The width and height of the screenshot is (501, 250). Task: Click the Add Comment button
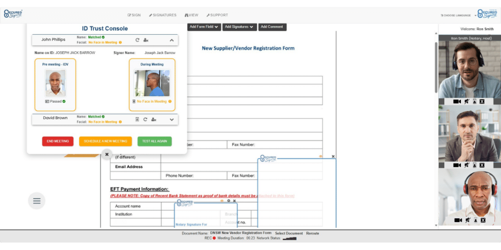point(272,27)
